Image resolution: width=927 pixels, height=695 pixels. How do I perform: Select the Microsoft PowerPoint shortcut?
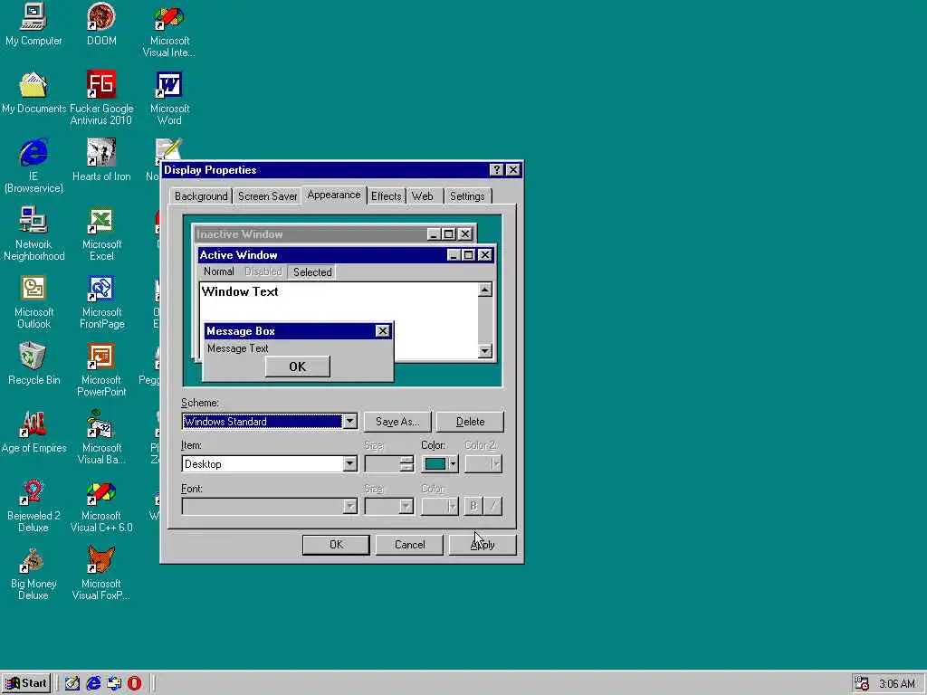tap(101, 370)
